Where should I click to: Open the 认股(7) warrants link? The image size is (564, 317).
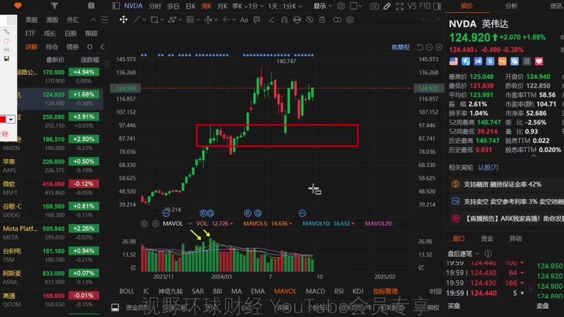(488, 167)
